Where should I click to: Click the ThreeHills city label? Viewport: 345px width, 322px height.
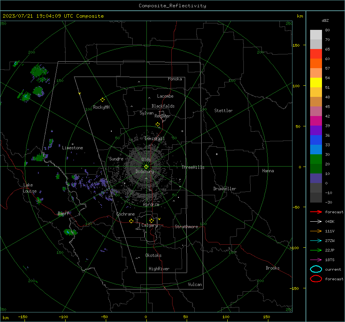tap(193, 167)
